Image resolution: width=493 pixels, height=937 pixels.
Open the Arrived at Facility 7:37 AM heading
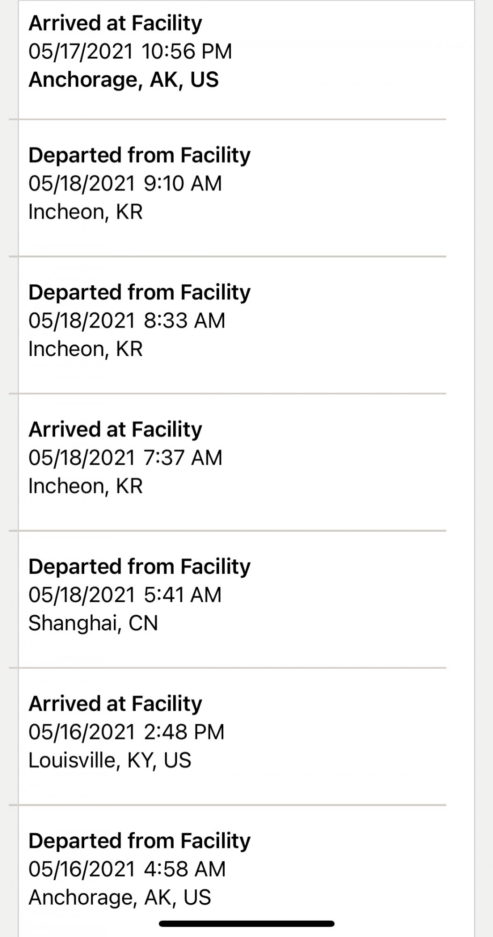click(115, 430)
